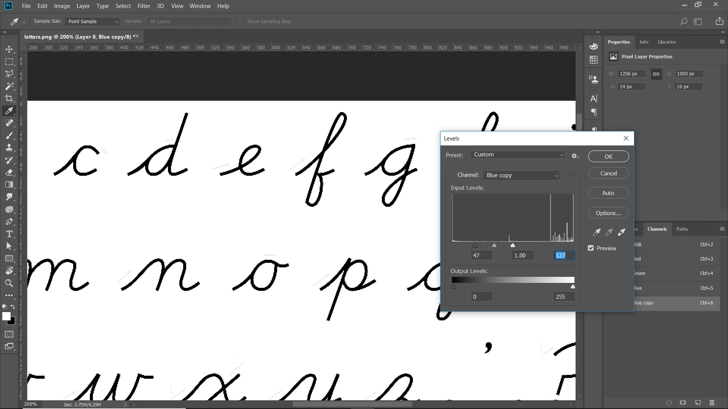Click the black point eyedropper in Levels
This screenshot has width=728, height=409.
(596, 232)
